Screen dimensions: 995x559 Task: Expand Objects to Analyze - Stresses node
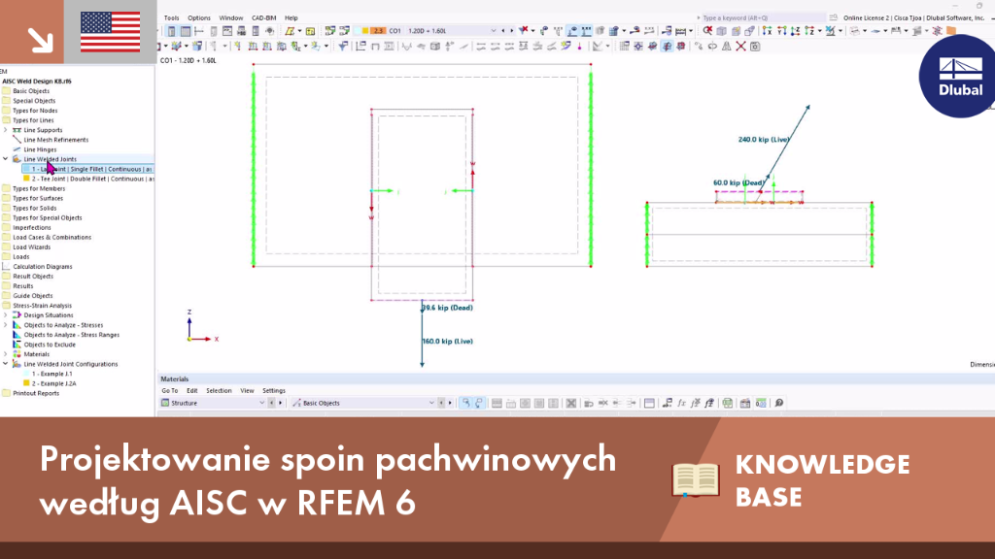coord(6,325)
